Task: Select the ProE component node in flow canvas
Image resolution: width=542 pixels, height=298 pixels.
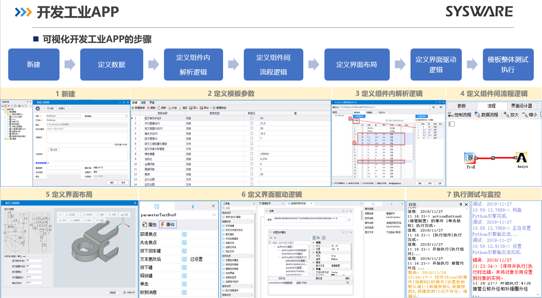Action: 471,158
